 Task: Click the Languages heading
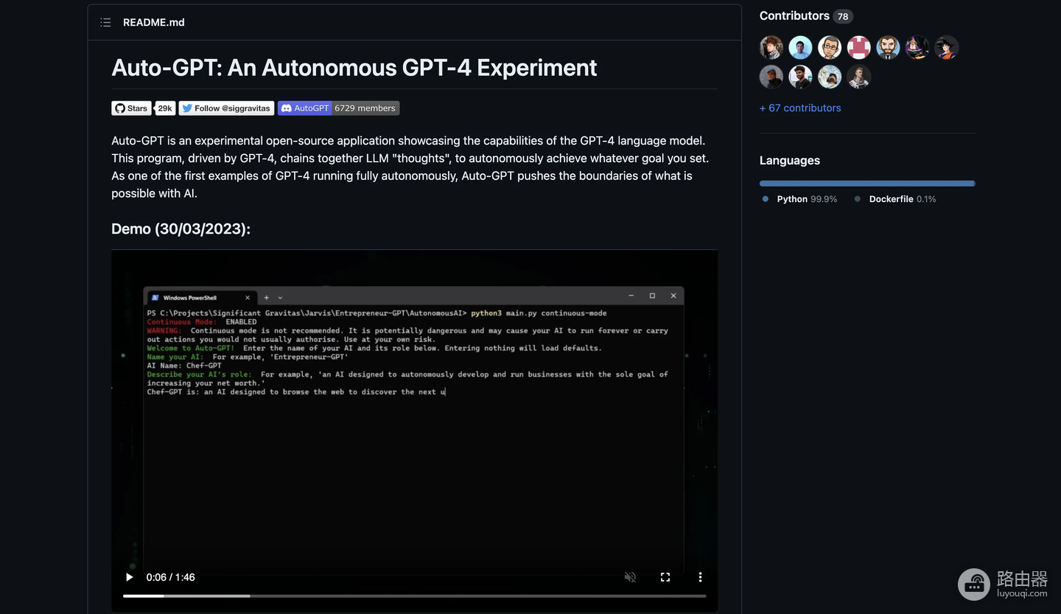coord(790,161)
